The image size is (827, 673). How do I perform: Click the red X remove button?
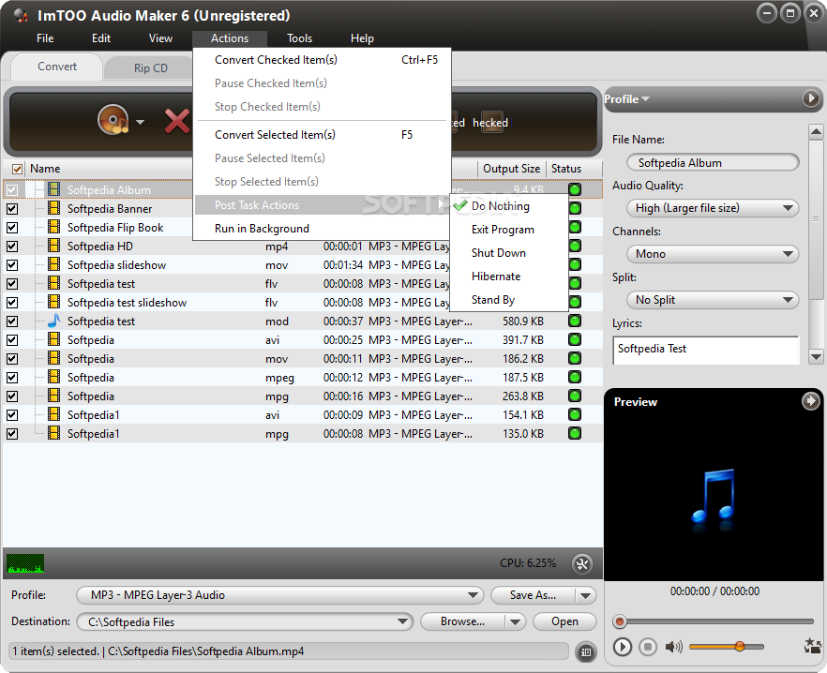tap(176, 121)
